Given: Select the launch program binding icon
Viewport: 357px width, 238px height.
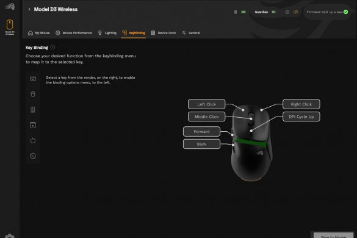Looking at the screenshot, I should (33, 125).
